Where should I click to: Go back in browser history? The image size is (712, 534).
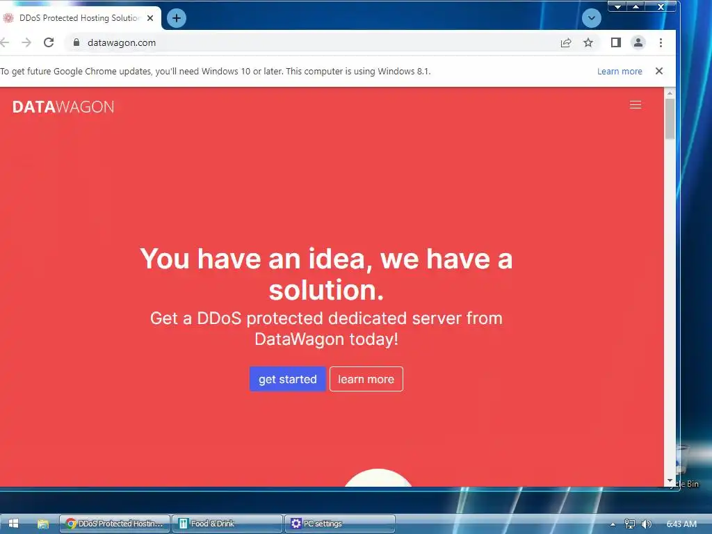tap(5, 42)
